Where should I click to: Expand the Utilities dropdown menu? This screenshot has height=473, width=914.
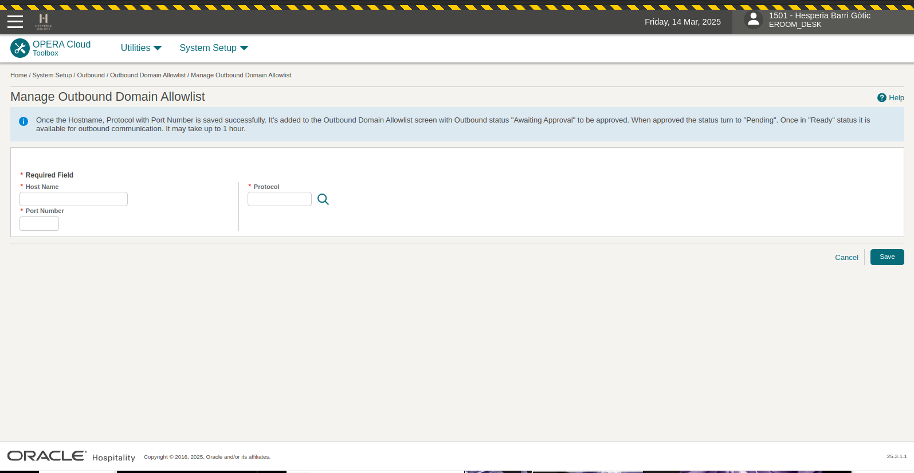point(141,48)
